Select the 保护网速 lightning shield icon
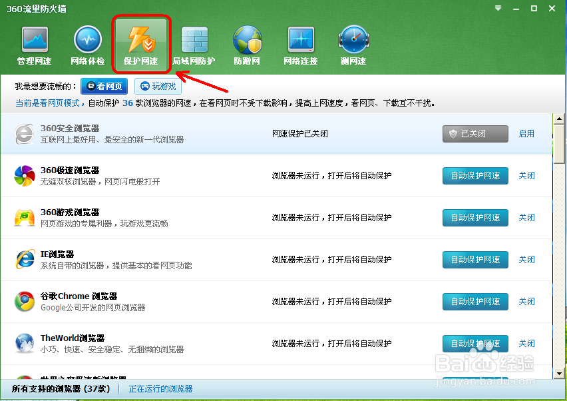 pos(141,45)
